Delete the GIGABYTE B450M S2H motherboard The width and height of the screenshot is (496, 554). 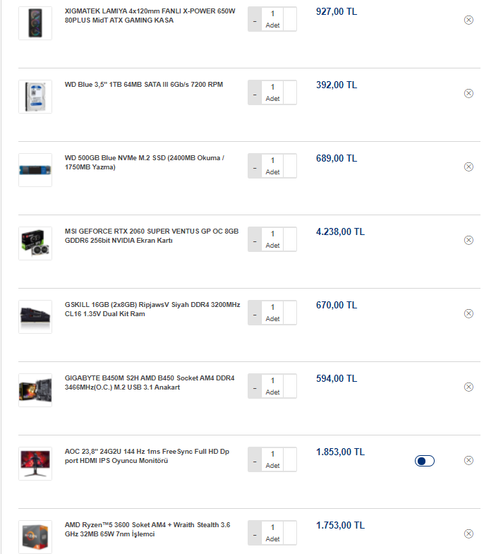[x=468, y=387]
